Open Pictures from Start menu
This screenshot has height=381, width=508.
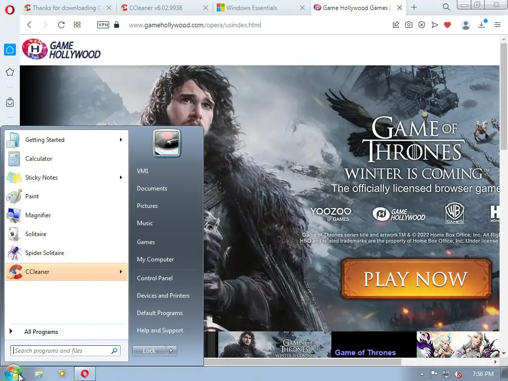click(x=166, y=206)
